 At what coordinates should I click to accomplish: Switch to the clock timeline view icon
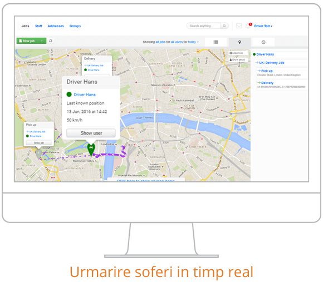[263, 42]
